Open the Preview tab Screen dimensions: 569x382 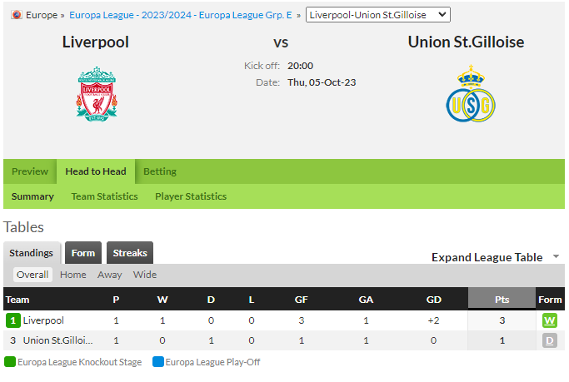tap(30, 171)
